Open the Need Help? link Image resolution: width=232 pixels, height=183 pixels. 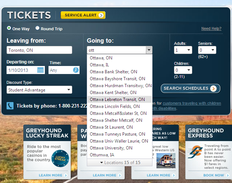(211, 28)
